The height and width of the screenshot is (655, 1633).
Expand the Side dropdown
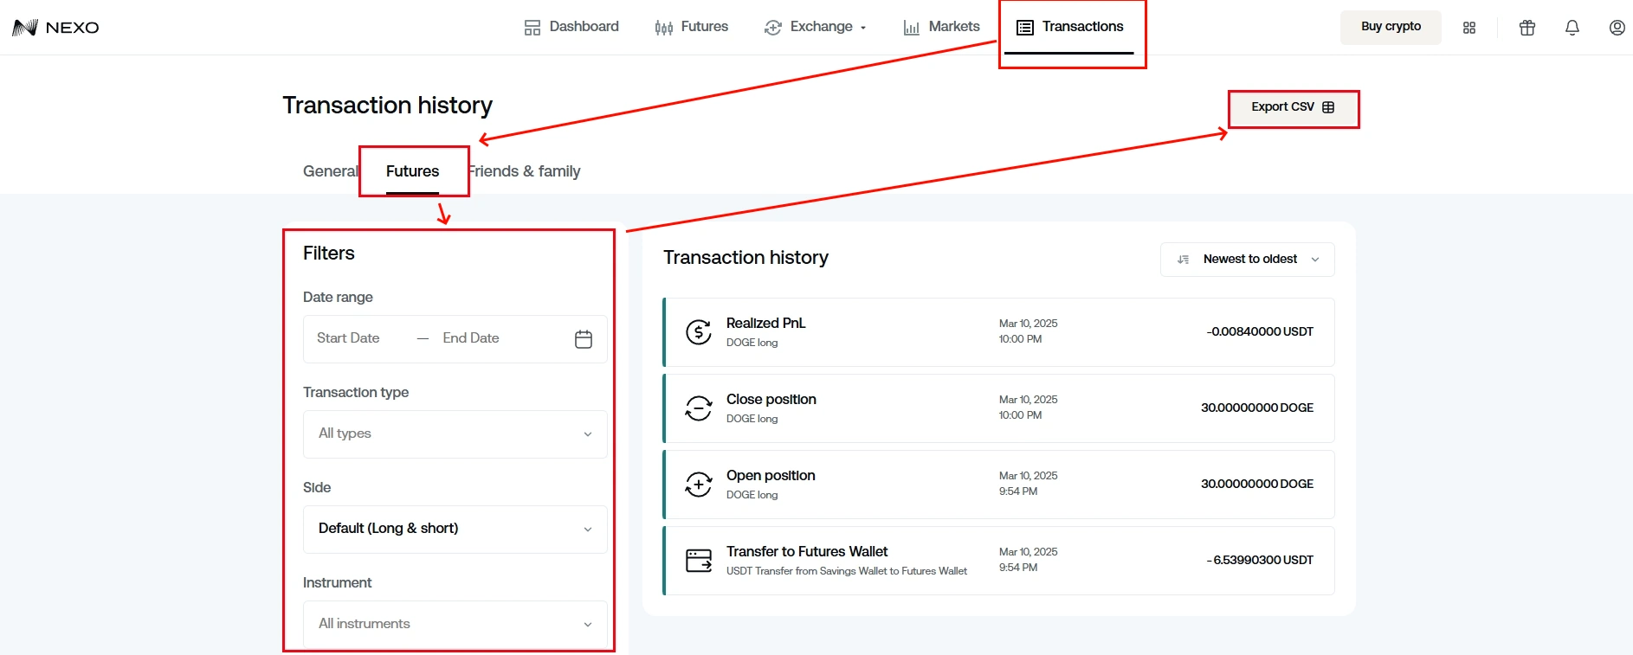point(455,530)
